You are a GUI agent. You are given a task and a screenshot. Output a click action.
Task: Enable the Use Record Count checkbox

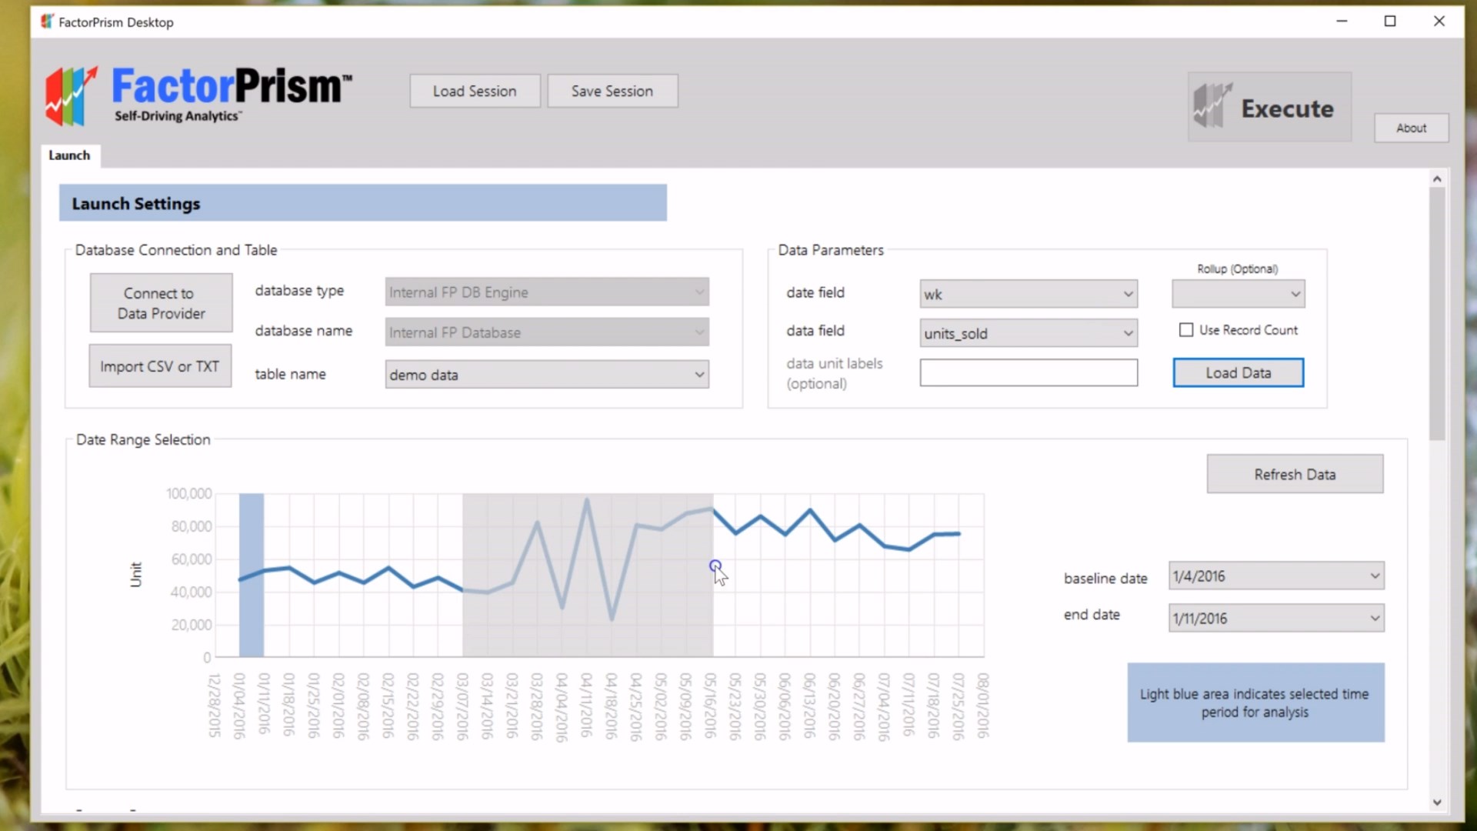pos(1186,330)
